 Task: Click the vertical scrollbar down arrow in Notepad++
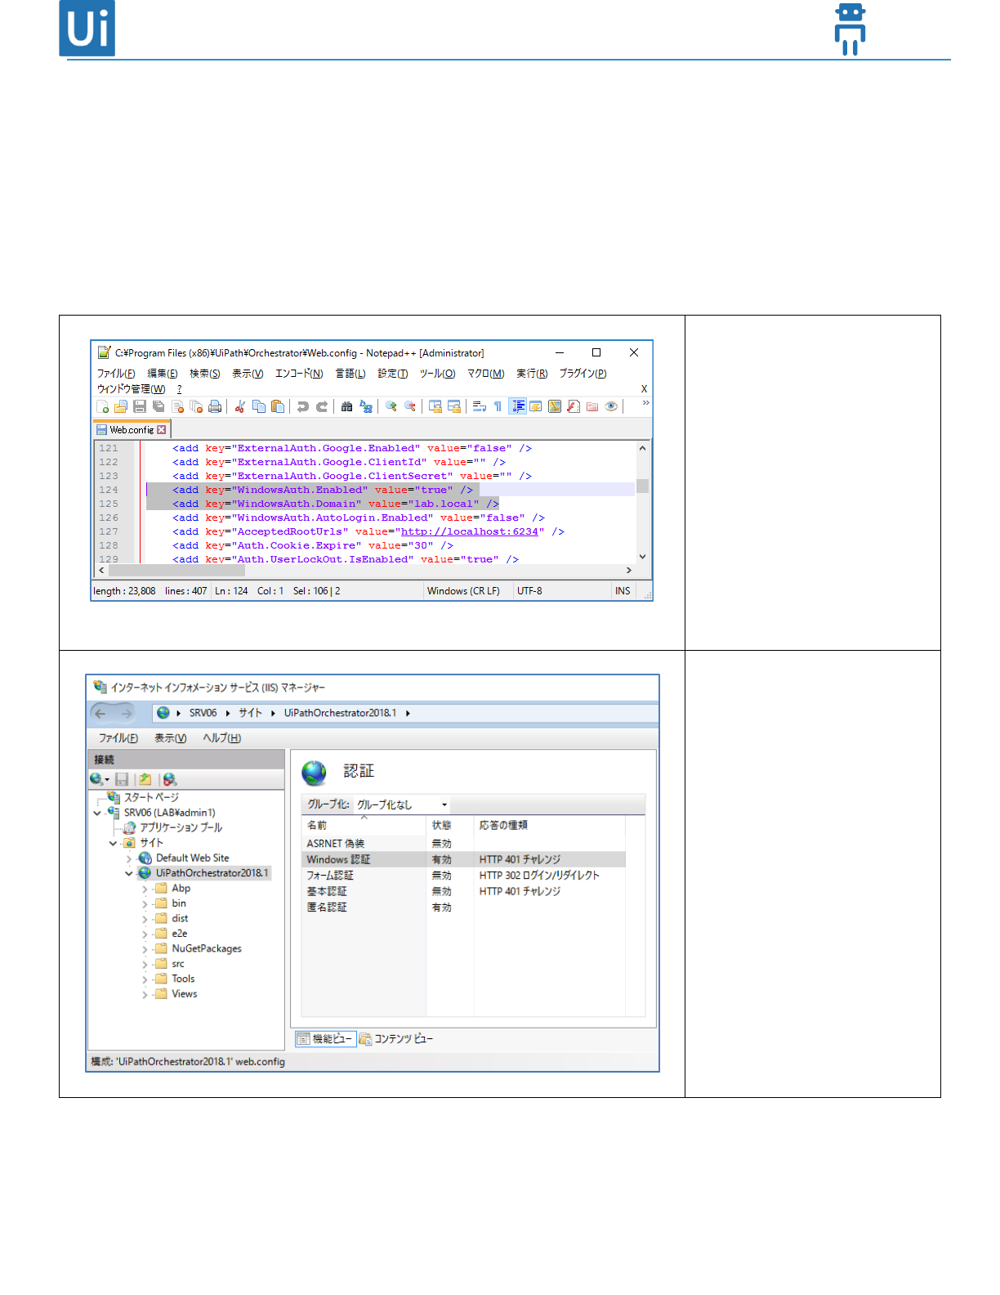(x=642, y=557)
